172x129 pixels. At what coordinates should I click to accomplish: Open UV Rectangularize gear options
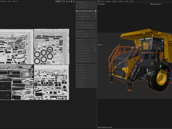click(96, 51)
